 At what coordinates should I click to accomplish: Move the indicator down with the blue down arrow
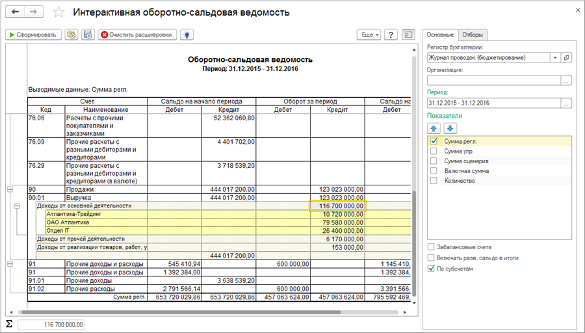(x=450, y=128)
